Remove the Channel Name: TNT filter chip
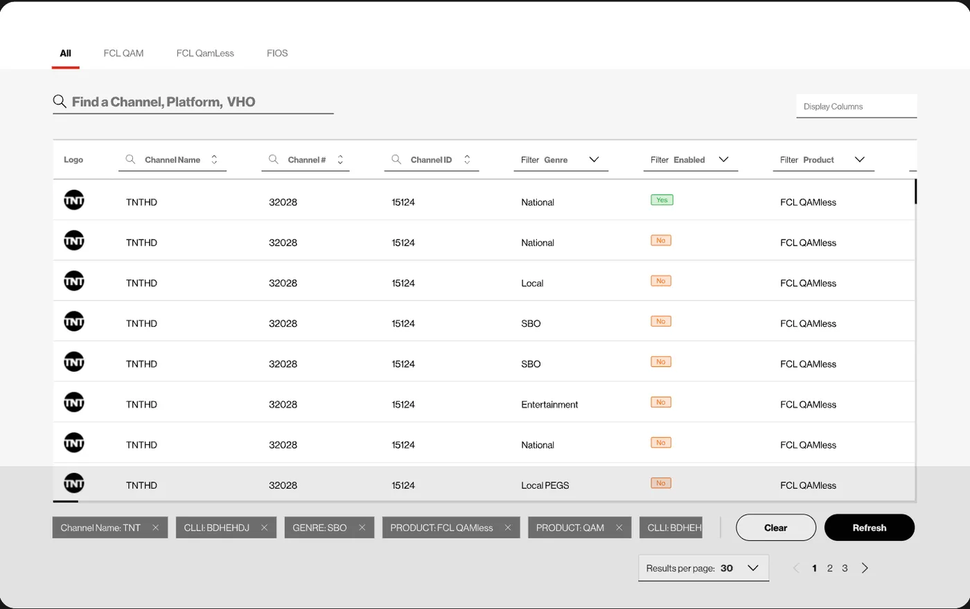The image size is (970, 609). click(155, 528)
